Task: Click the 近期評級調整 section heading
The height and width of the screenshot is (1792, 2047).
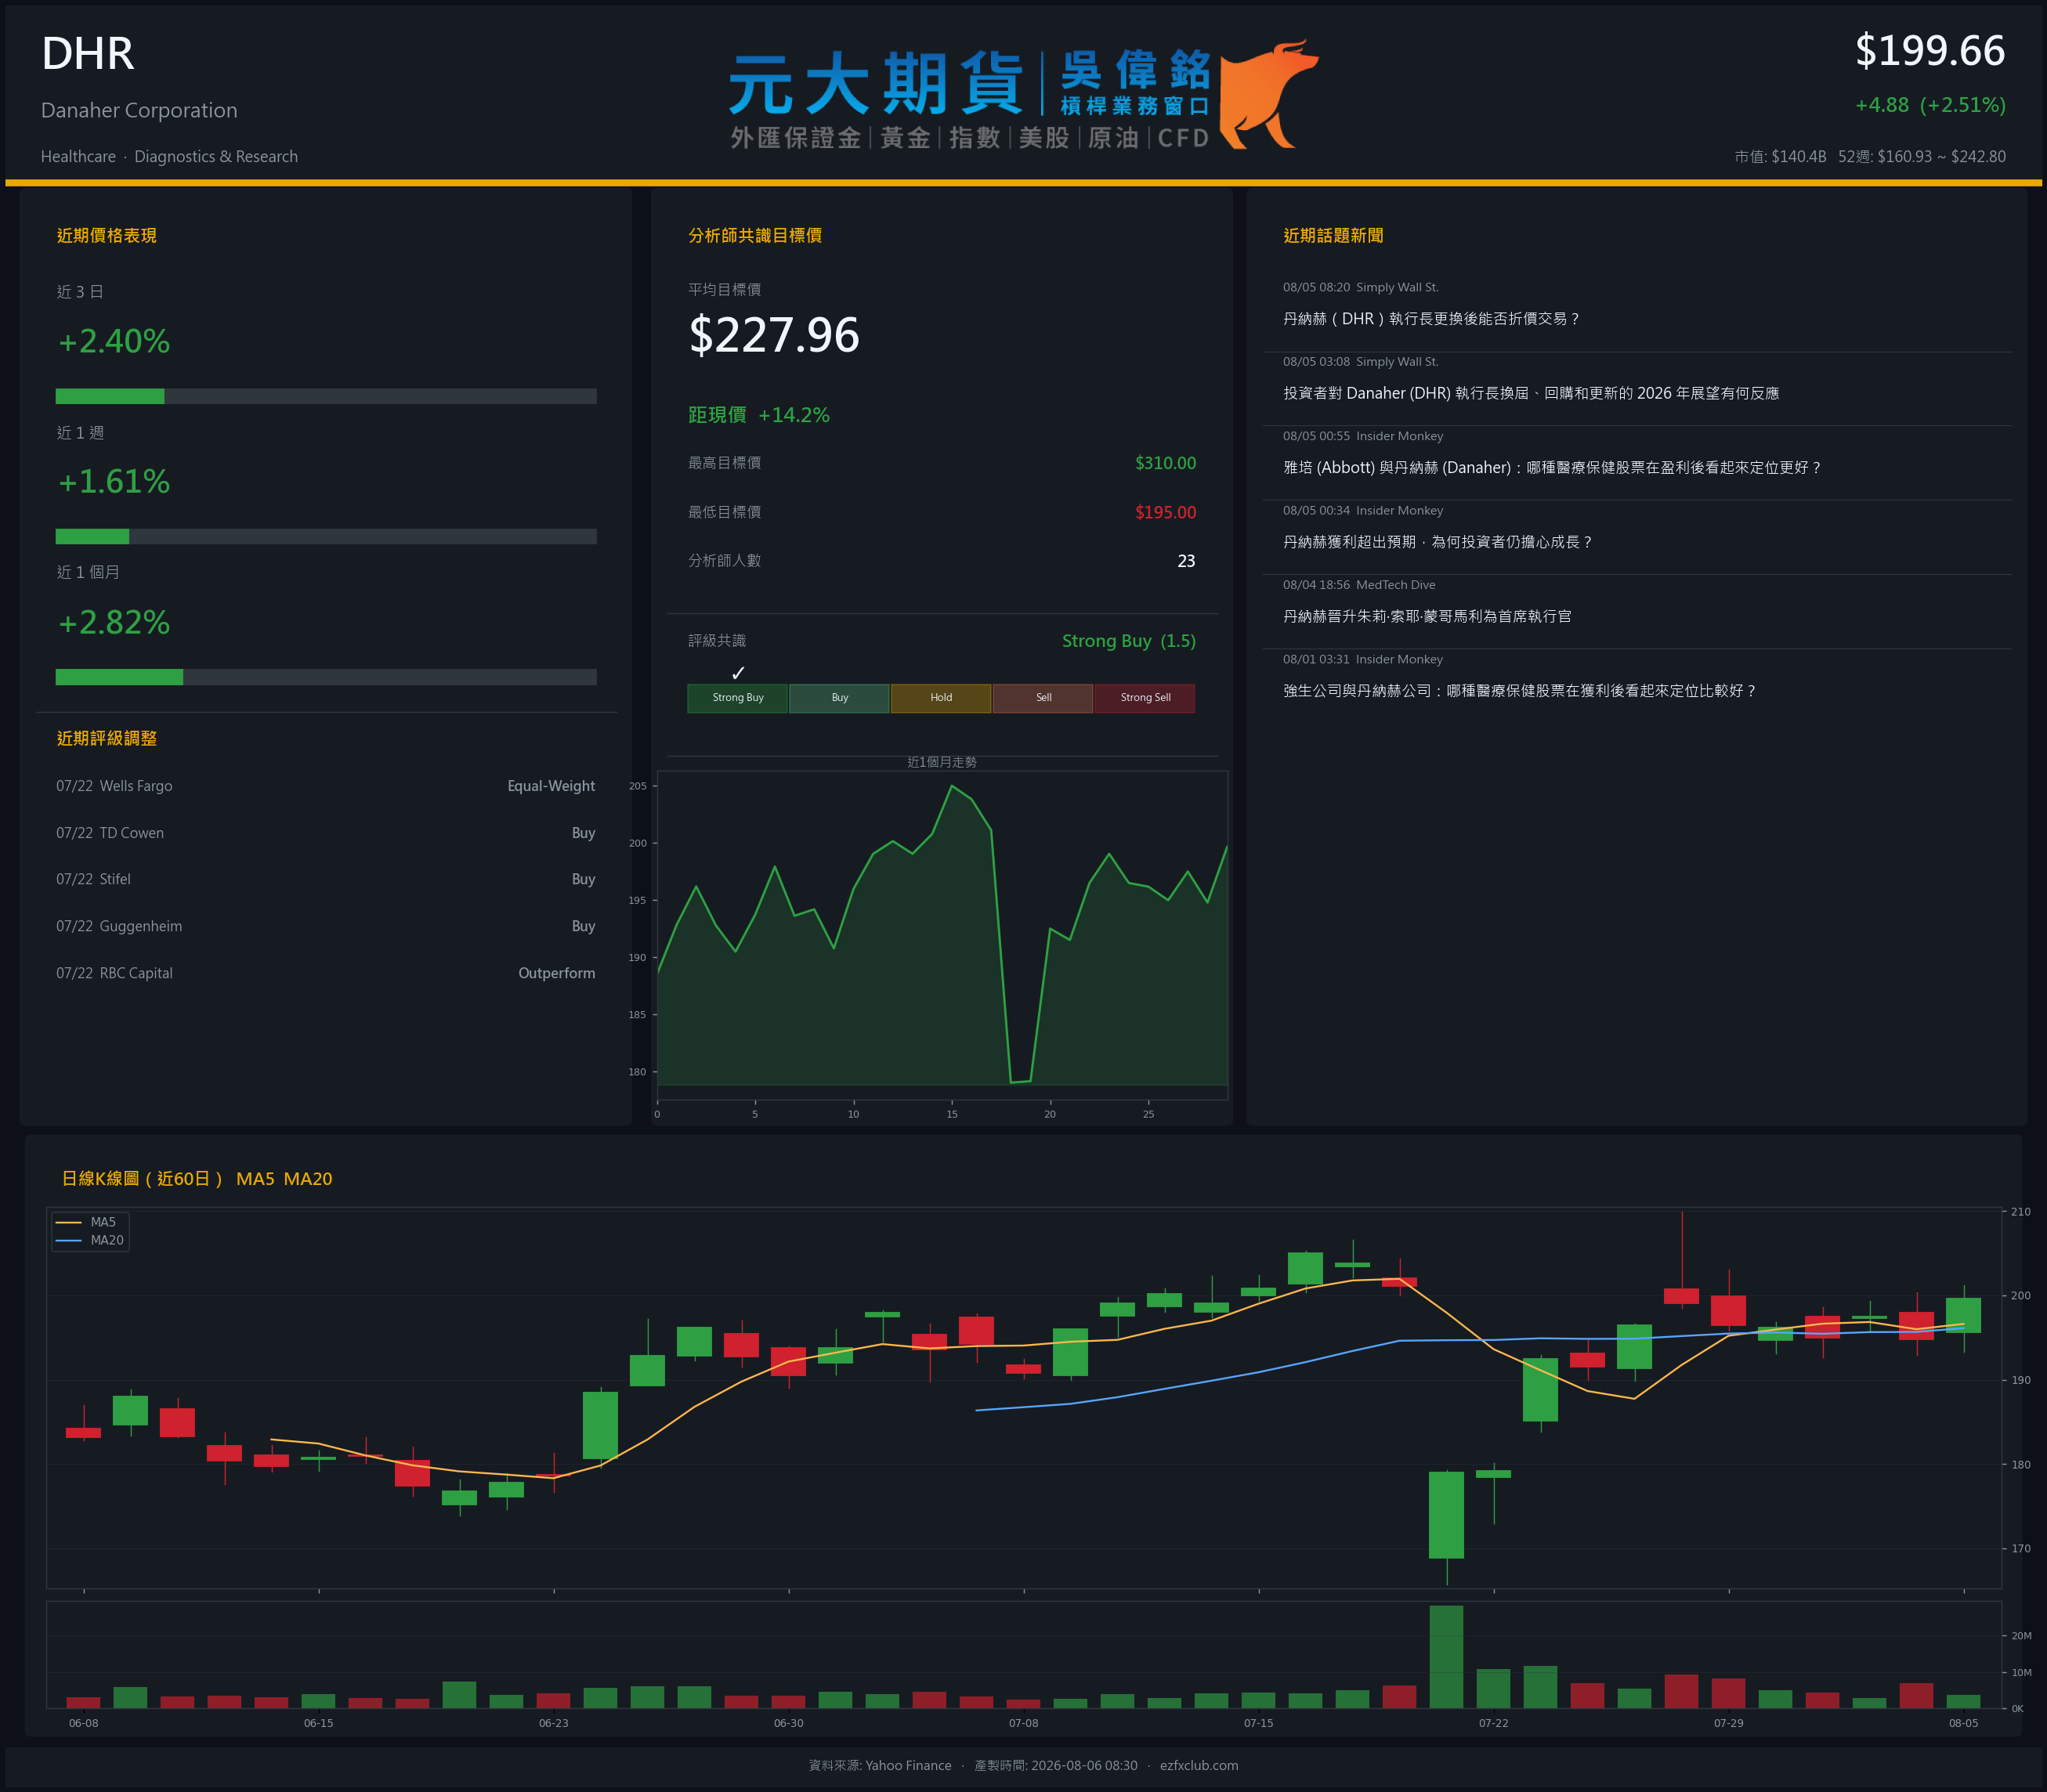Action: tap(107, 739)
